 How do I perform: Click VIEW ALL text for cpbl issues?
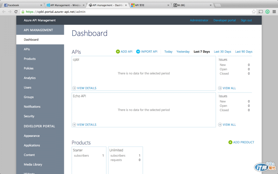click(229, 88)
